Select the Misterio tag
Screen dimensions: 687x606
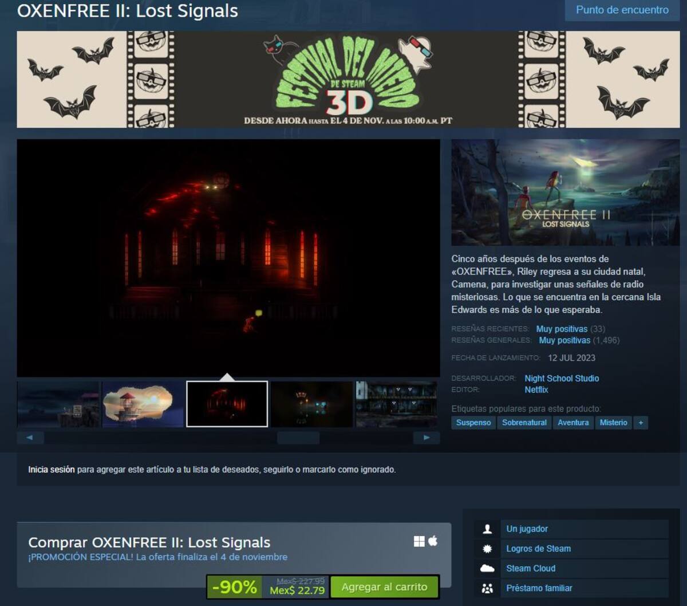click(x=613, y=423)
